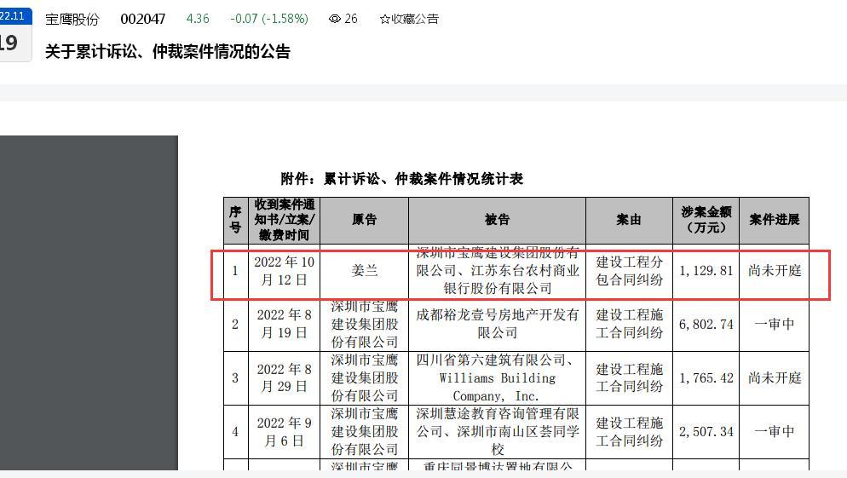This screenshot has width=847, height=478.
Task: Select amount cell 1,765.42
Action: pyautogui.click(x=706, y=378)
